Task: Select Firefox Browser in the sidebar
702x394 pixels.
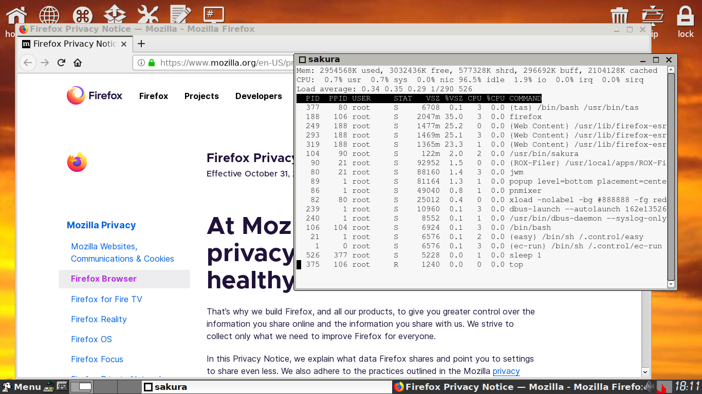Action: (124, 279)
